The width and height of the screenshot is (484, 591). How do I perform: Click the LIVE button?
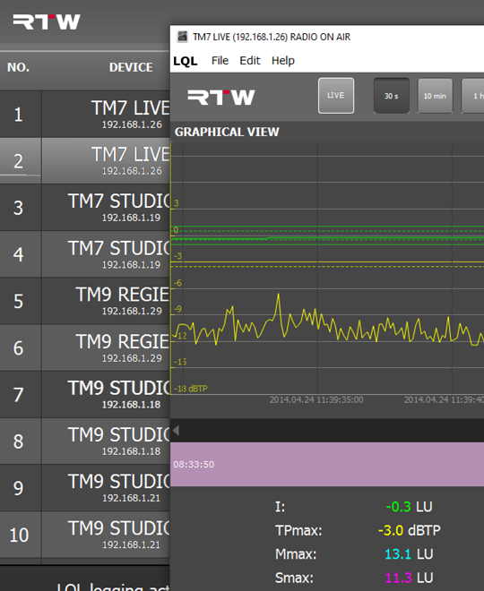coord(336,96)
